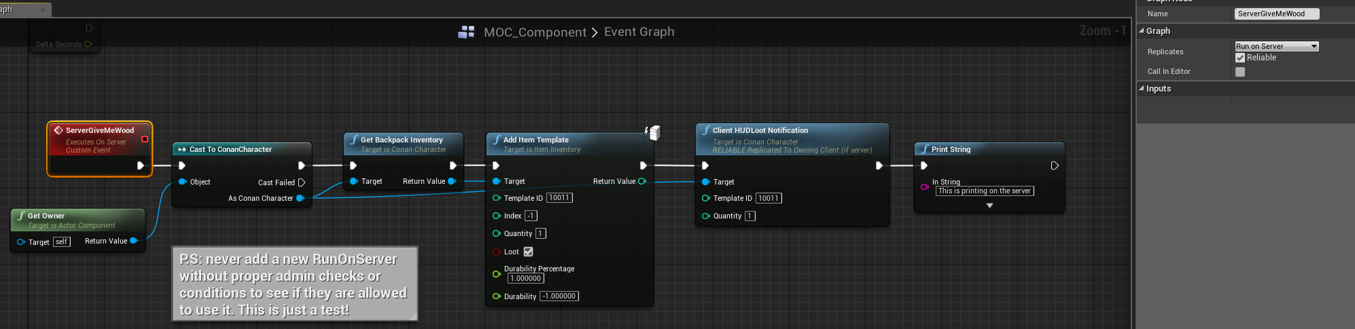Click the Index value field showing -1
The width and height of the screenshot is (1355, 329).
coord(531,216)
